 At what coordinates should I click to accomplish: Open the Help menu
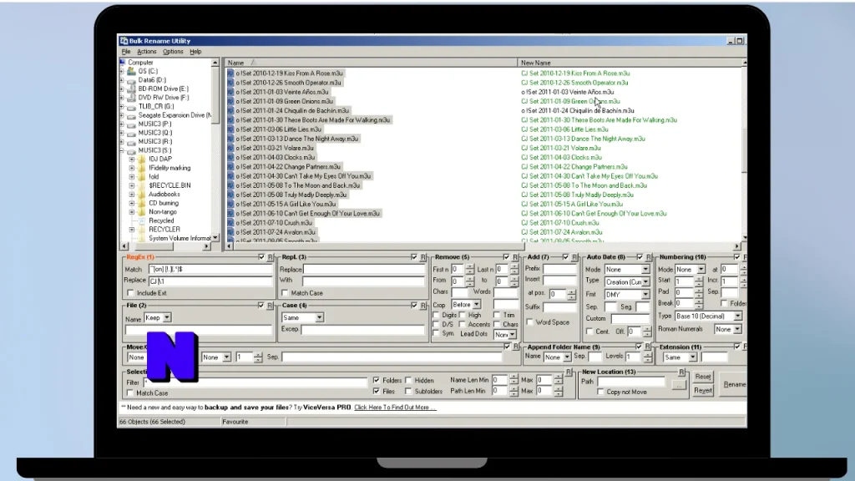pos(195,52)
